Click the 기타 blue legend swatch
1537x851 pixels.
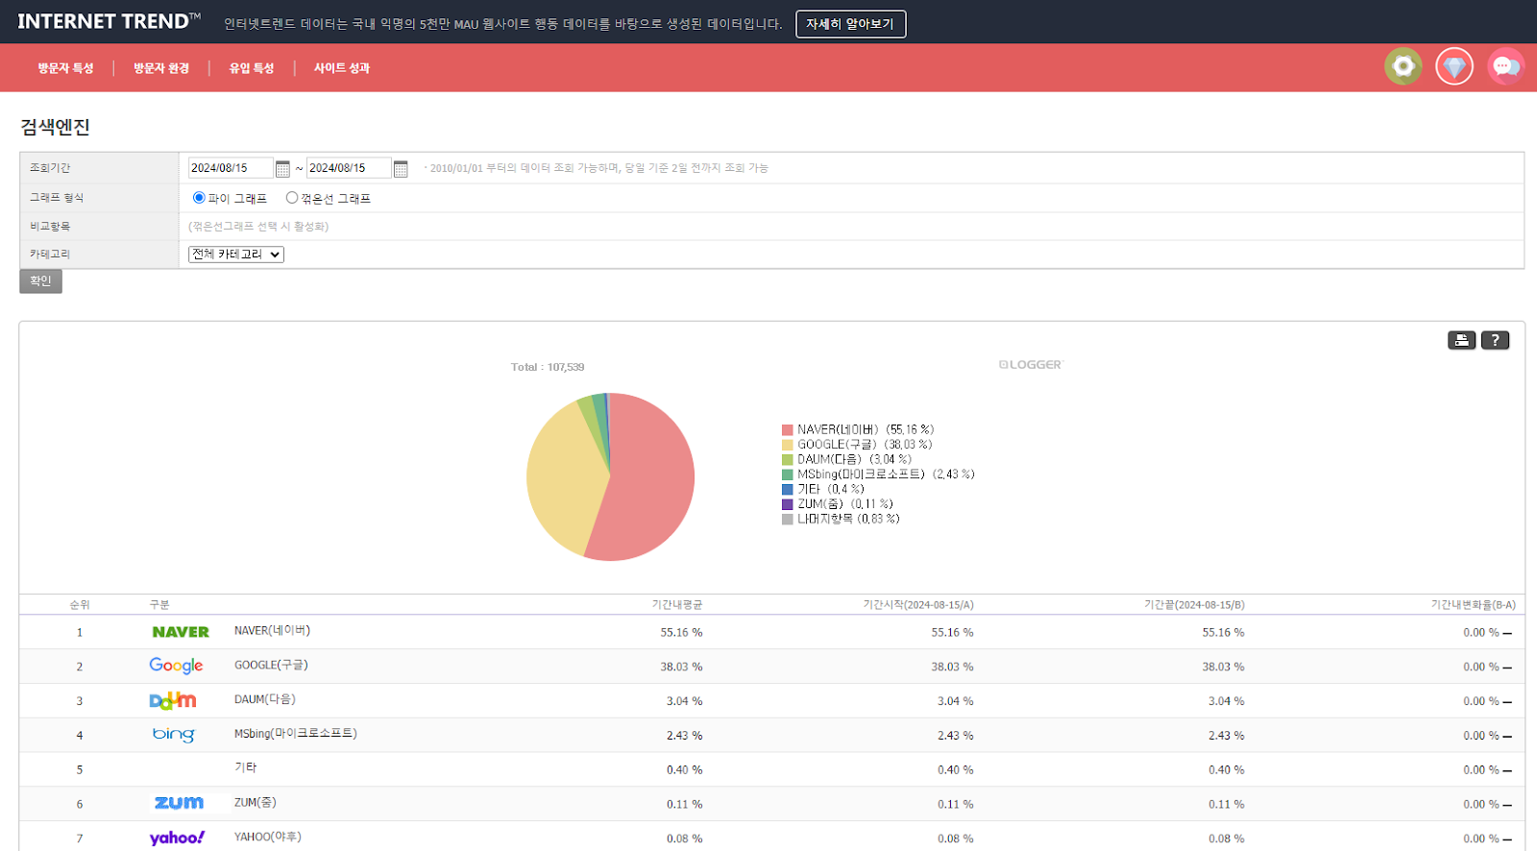[788, 490]
